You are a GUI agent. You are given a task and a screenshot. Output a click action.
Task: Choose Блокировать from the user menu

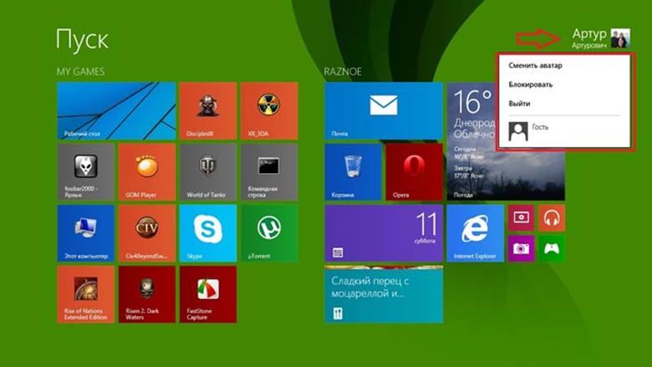[x=531, y=84]
